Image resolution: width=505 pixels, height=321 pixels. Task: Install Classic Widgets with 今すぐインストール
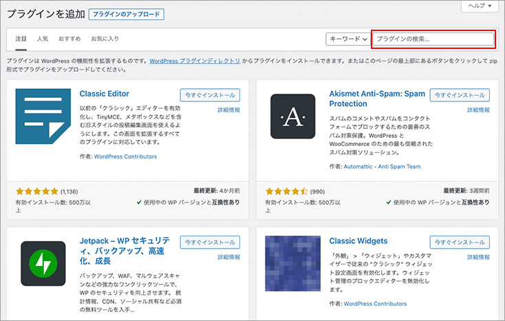460,242
